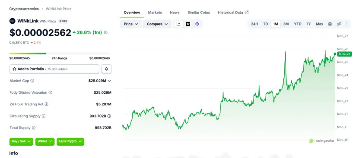Select the YTD time range
Image resolution: width=356 pixels, height=158 pixels.
pyautogui.click(x=298, y=24)
